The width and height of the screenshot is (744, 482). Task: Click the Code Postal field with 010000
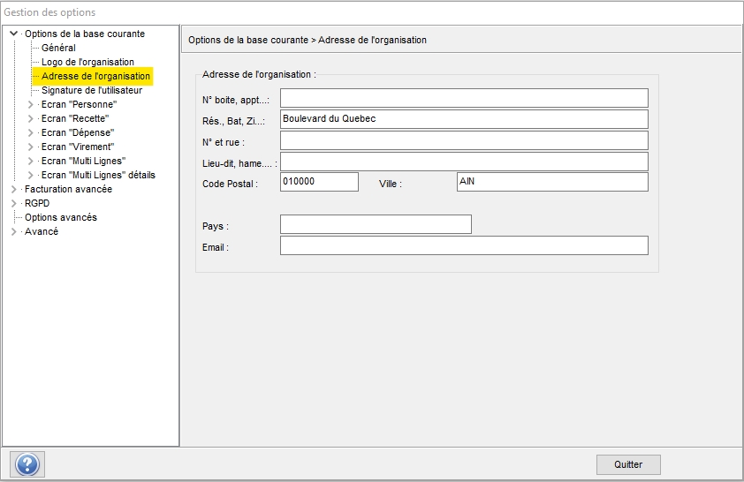point(319,182)
